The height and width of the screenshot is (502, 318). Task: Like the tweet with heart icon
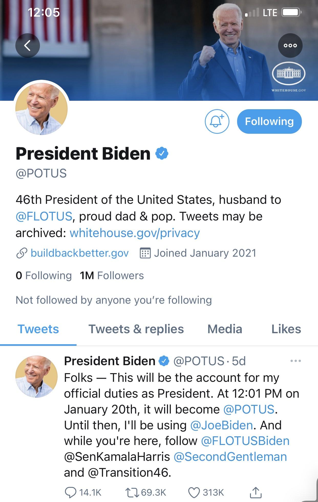point(194,493)
